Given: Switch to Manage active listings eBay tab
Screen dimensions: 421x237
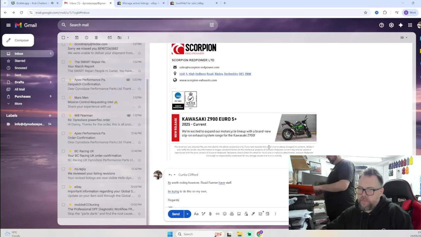Looking at the screenshot, I should pos(140,3).
